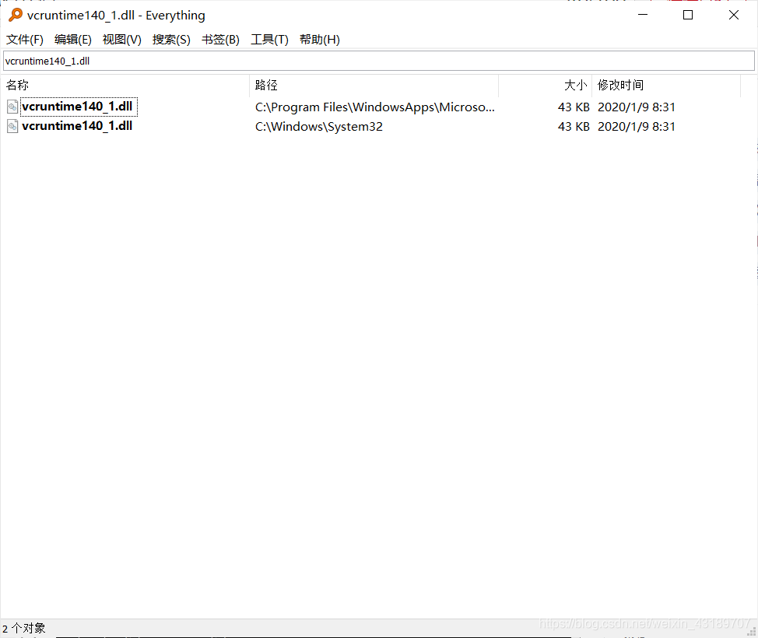Open the 帮助(H) menu

tap(319, 39)
